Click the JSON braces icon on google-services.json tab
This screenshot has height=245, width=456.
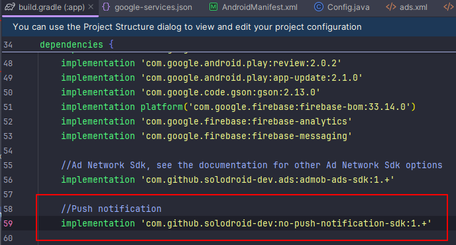point(106,7)
